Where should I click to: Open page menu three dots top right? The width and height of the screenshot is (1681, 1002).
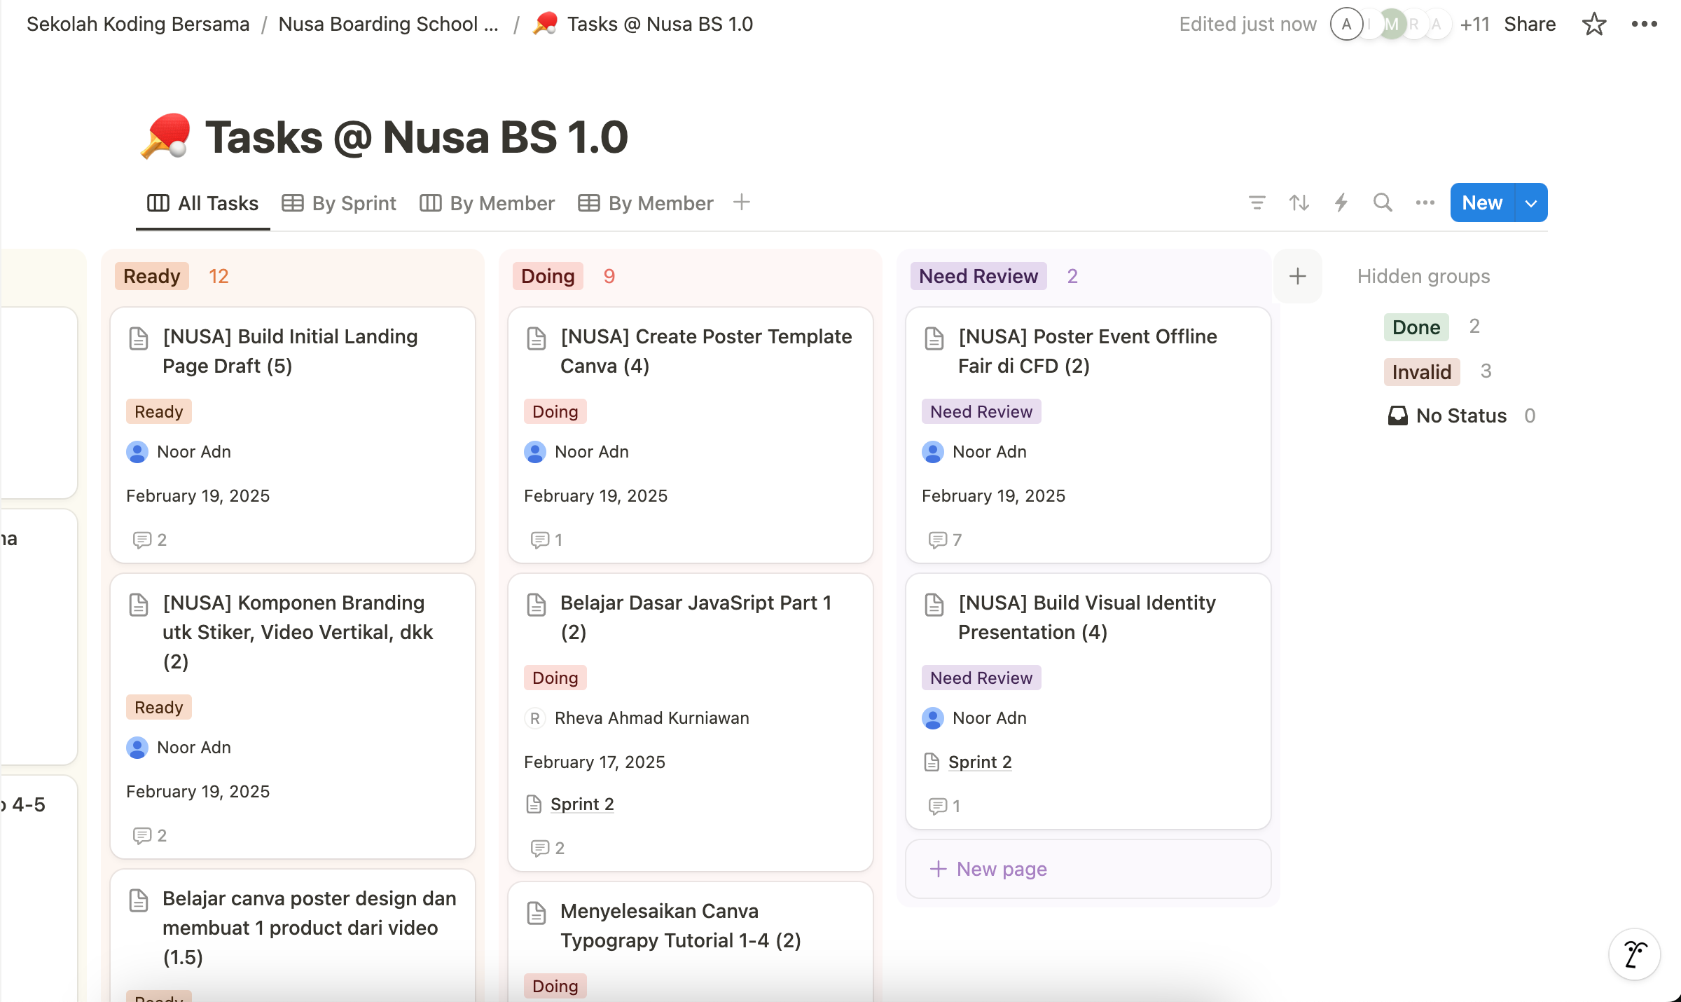pyautogui.click(x=1644, y=25)
